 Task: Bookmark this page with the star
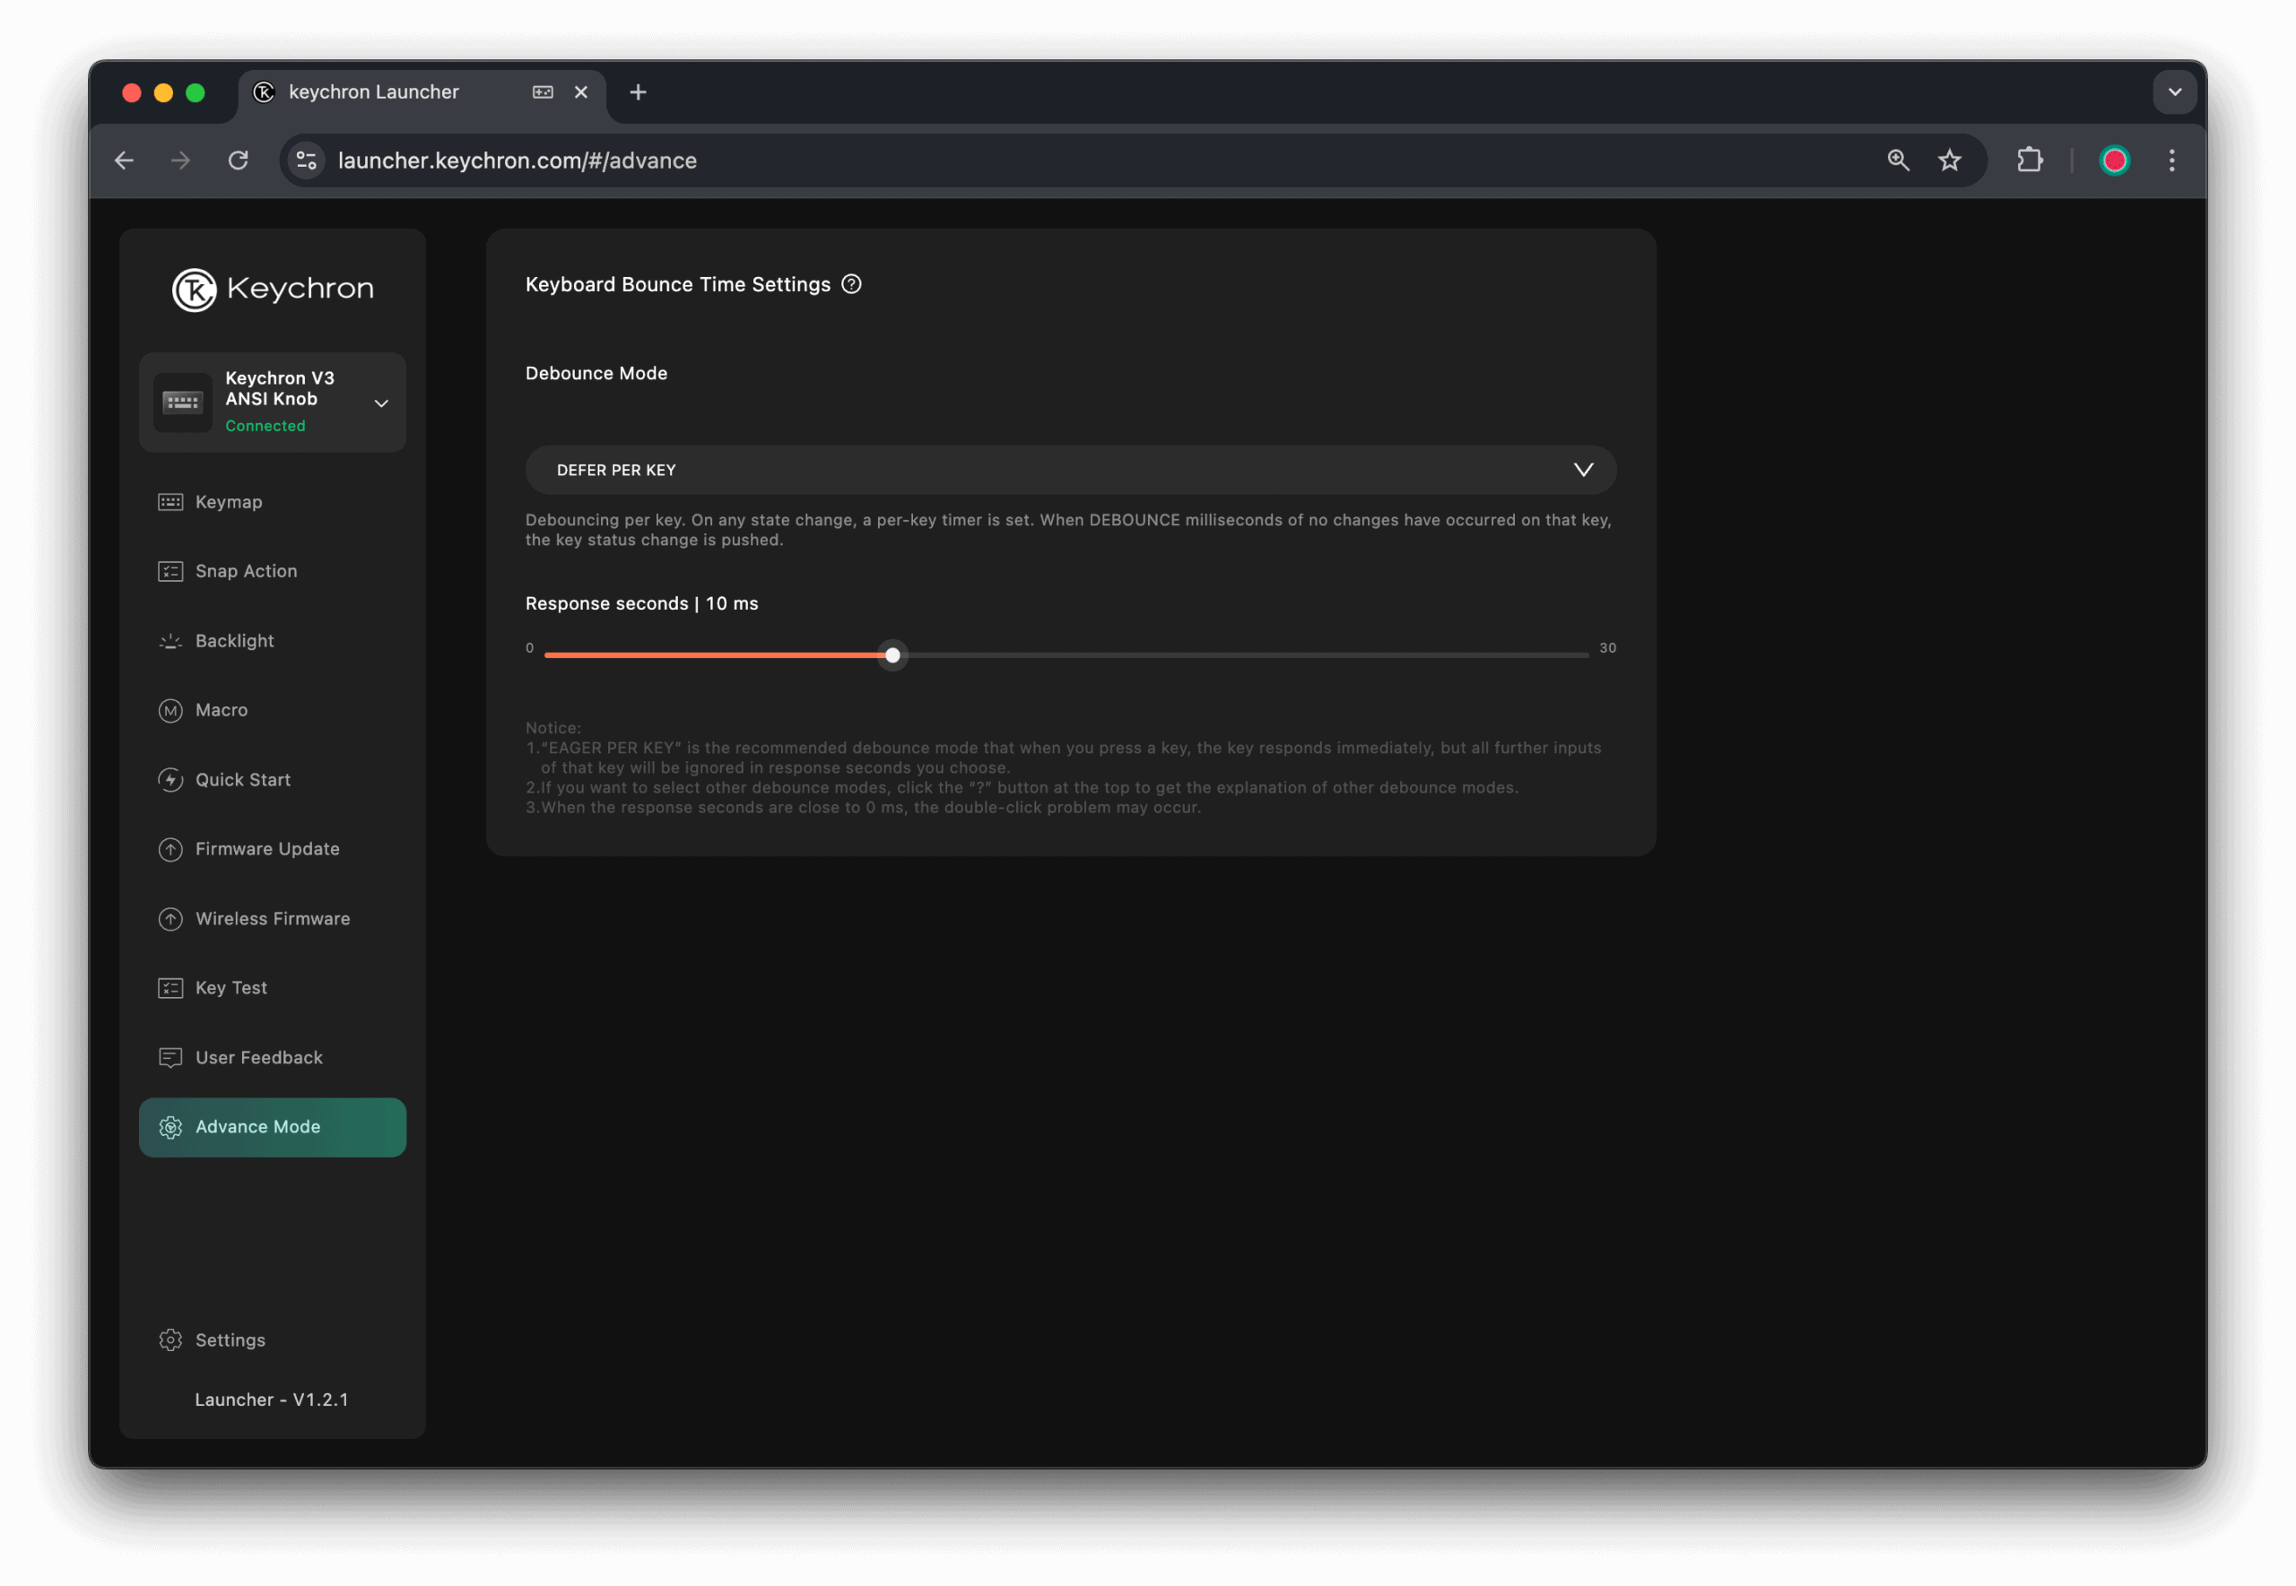1949,160
